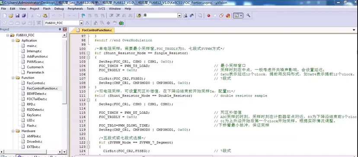Fold the code block at line 101
The width and height of the screenshot is (358, 157).
click(x=89, y=53)
